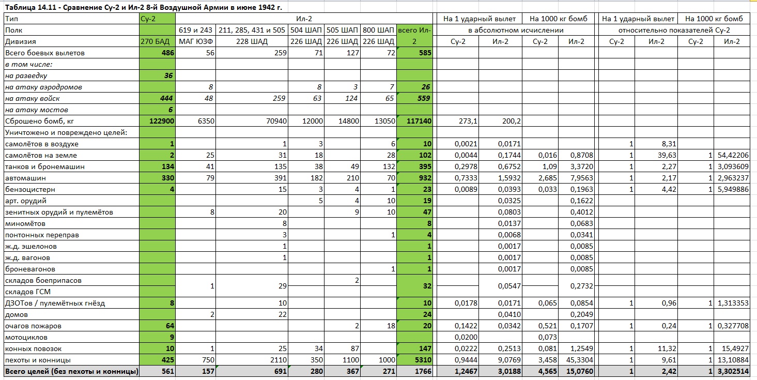Select 'Сброшено бомб, кг' row label
Image resolution: width=757 pixels, height=380 pixels.
pos(71,121)
